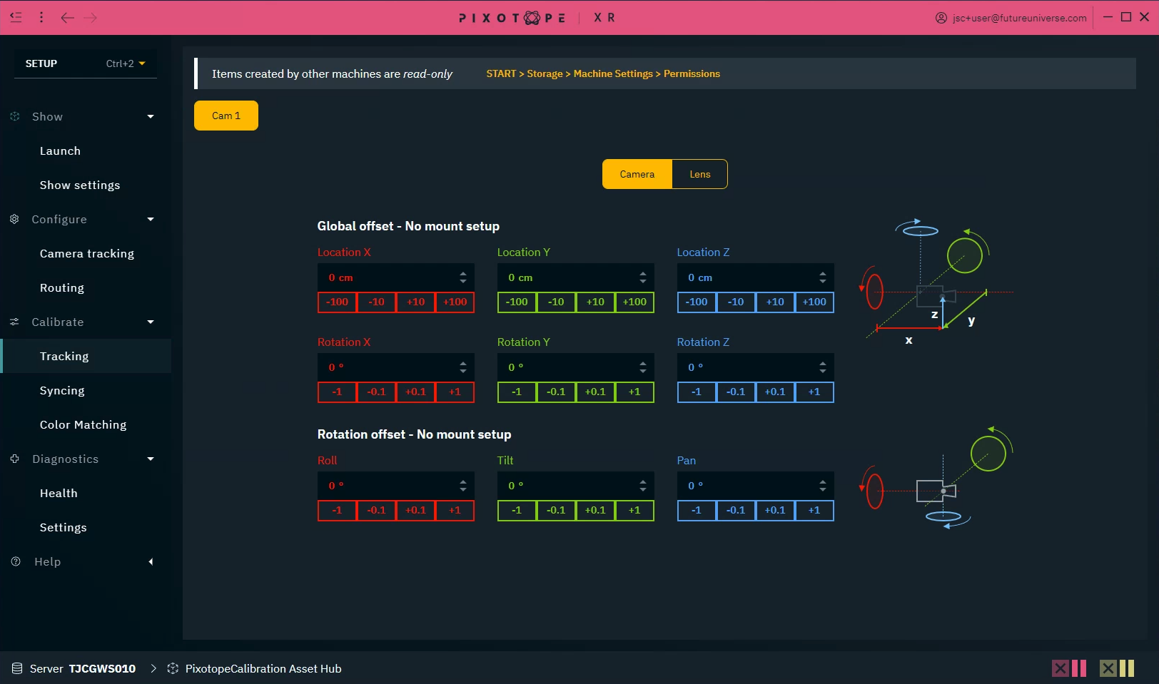Click the server database icon in status bar
This screenshot has width=1159, height=684.
tap(17, 668)
